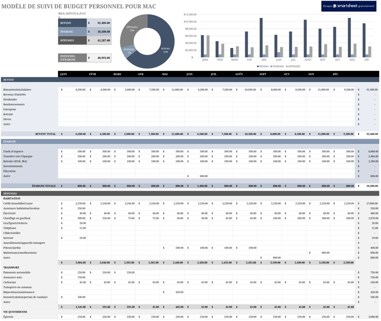Screen dimensions: 381x321
Task: Select the Internet row label
Action: click(x=8, y=238)
